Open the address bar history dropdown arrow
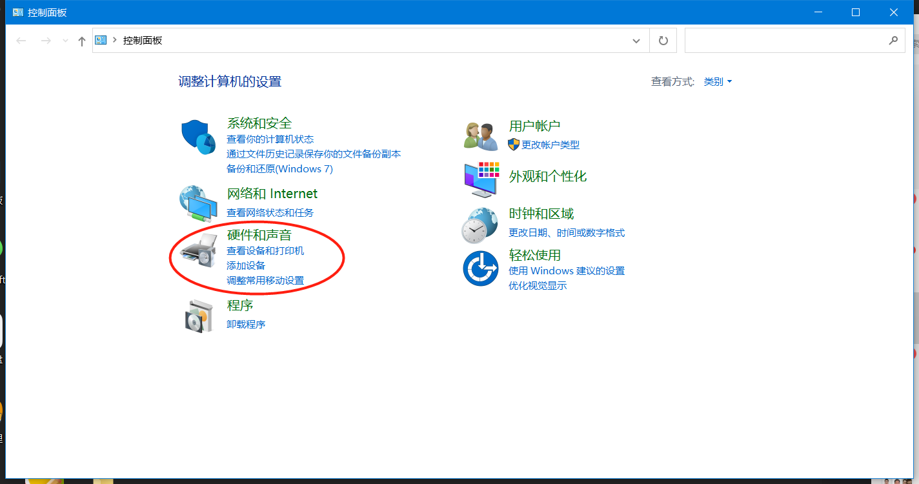The height and width of the screenshot is (484, 919). [636, 41]
